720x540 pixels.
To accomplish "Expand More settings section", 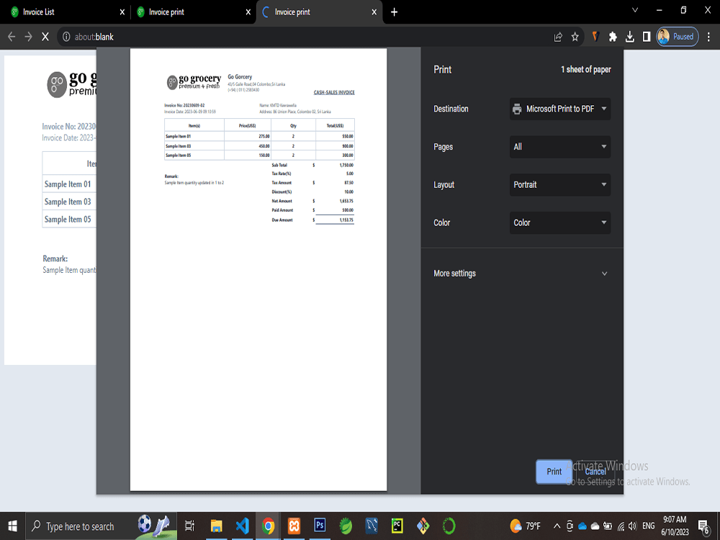I will click(x=521, y=273).
